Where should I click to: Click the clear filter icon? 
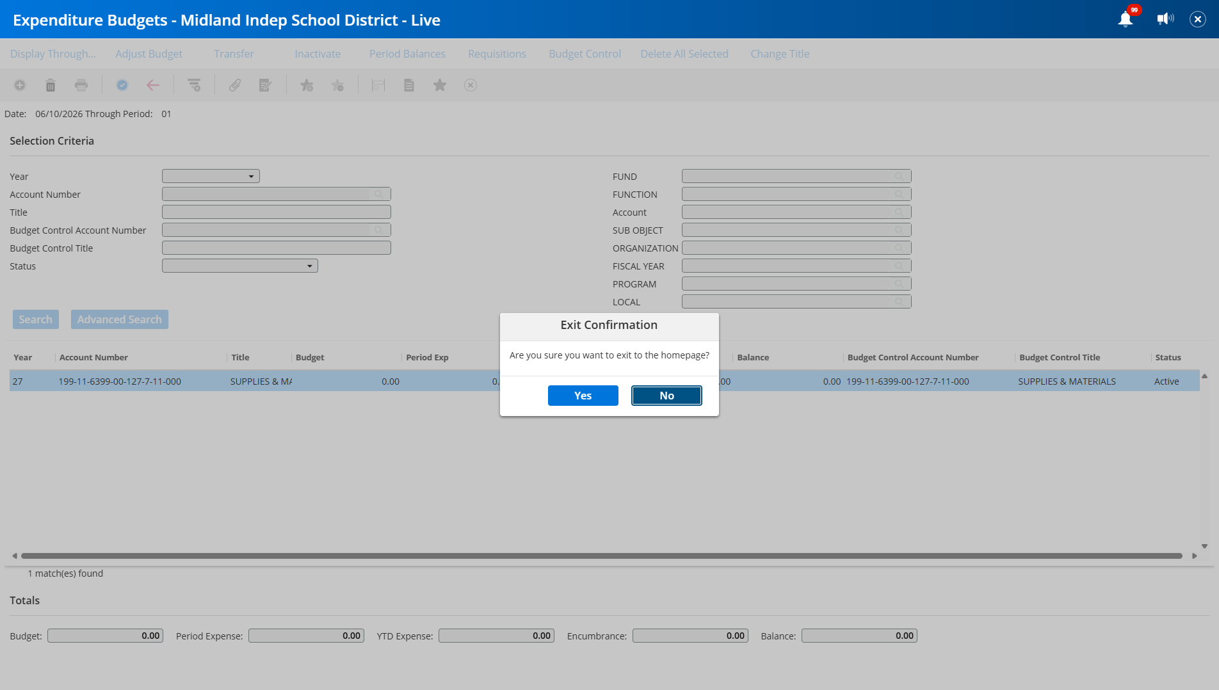(x=194, y=85)
